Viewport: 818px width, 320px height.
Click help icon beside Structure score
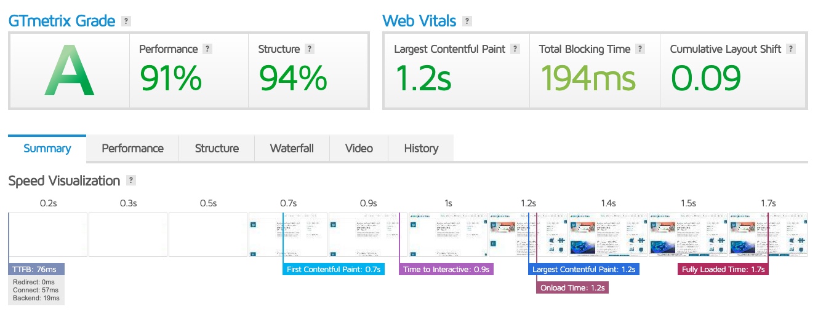point(310,49)
